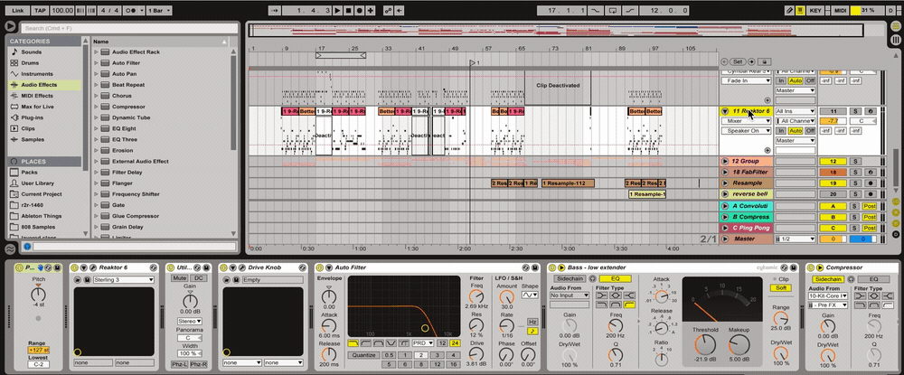Image resolution: width=904 pixels, height=375 pixels.
Task: Toggle Reaktor 6 device activator
Action: tap(75, 267)
